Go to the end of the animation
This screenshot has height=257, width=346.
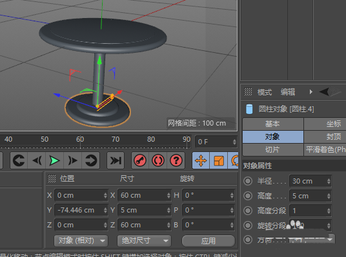pyautogui.click(x=116, y=160)
